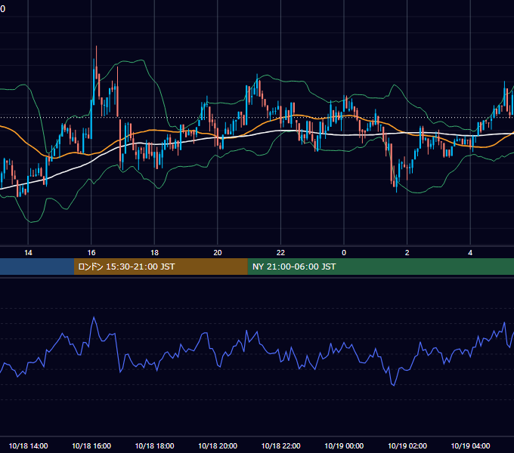Click the London session bar 15:30-21:00 JST
514x453 pixels.
click(x=160, y=267)
